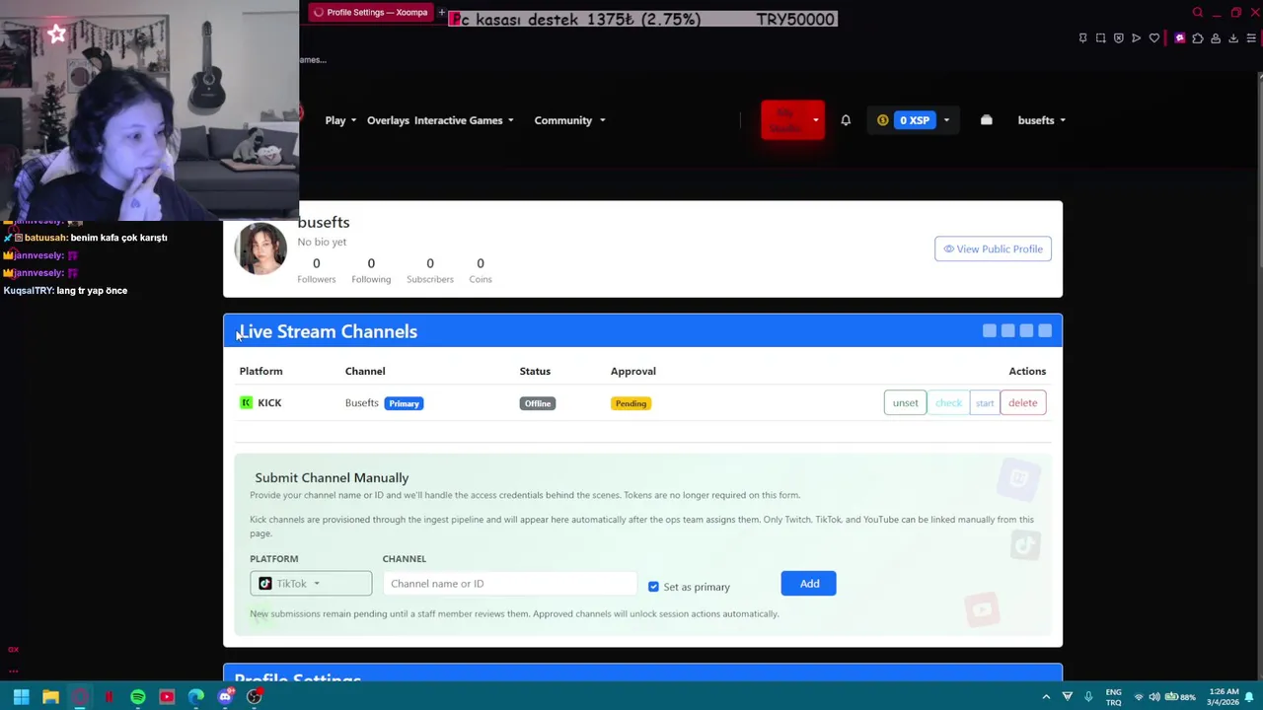Open the 1:26 AM clock and calendar
Image resolution: width=1263 pixels, height=710 pixels.
click(1224, 697)
